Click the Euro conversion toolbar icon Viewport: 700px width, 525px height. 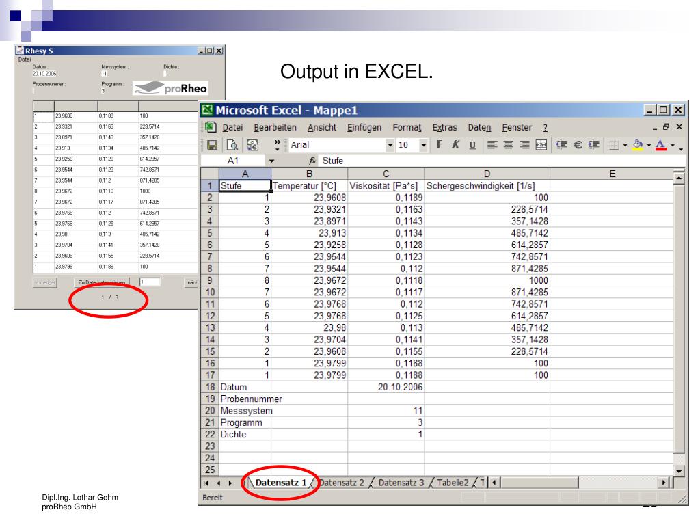pyautogui.click(x=253, y=145)
